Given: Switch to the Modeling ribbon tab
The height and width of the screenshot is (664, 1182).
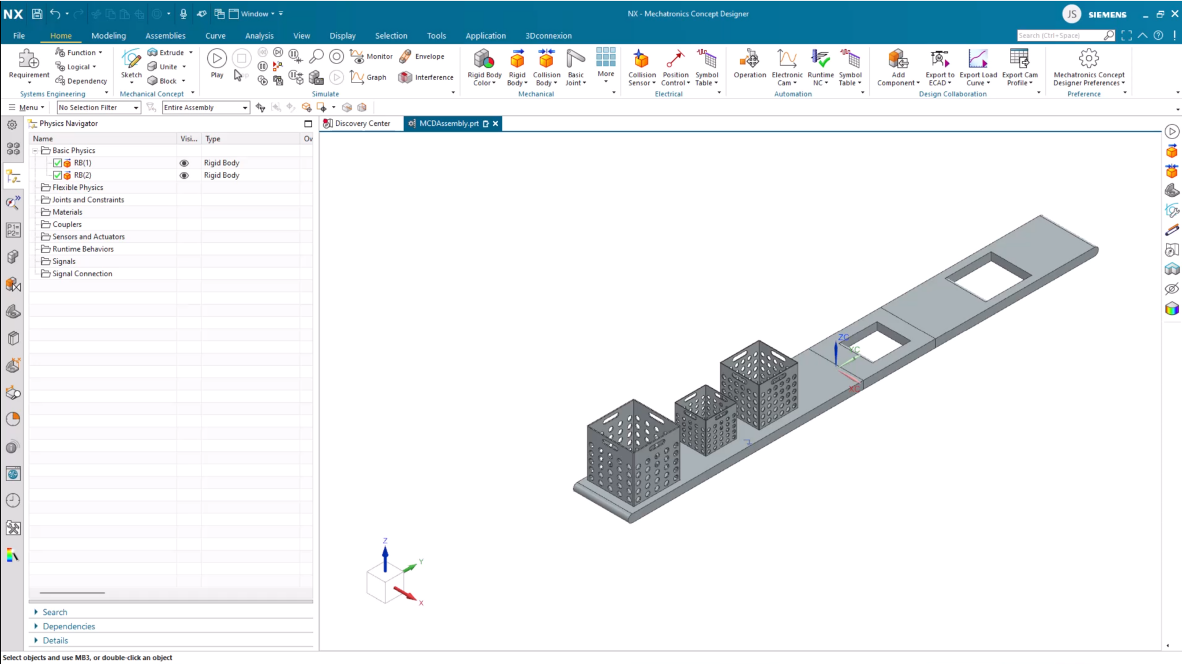Looking at the screenshot, I should click(109, 35).
